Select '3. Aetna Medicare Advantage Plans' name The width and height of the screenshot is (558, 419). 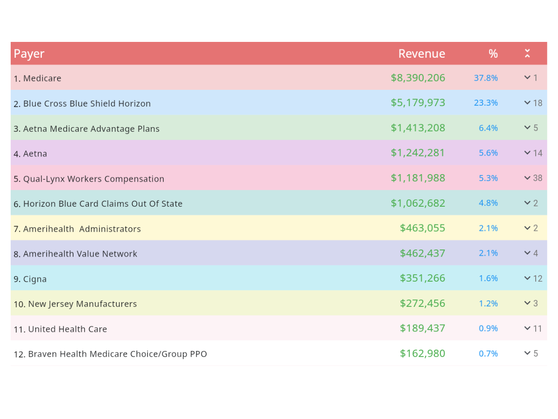[86, 128]
